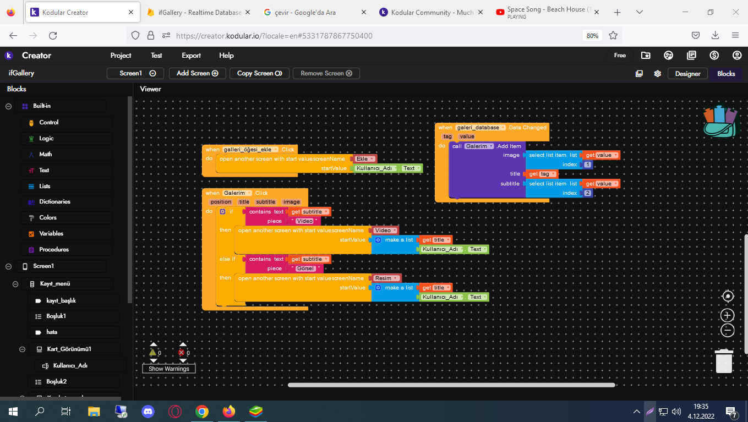
Task: Center the workspace on blocks
Action: coord(728,297)
